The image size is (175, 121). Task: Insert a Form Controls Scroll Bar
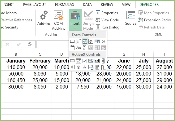click(x=85, y=48)
